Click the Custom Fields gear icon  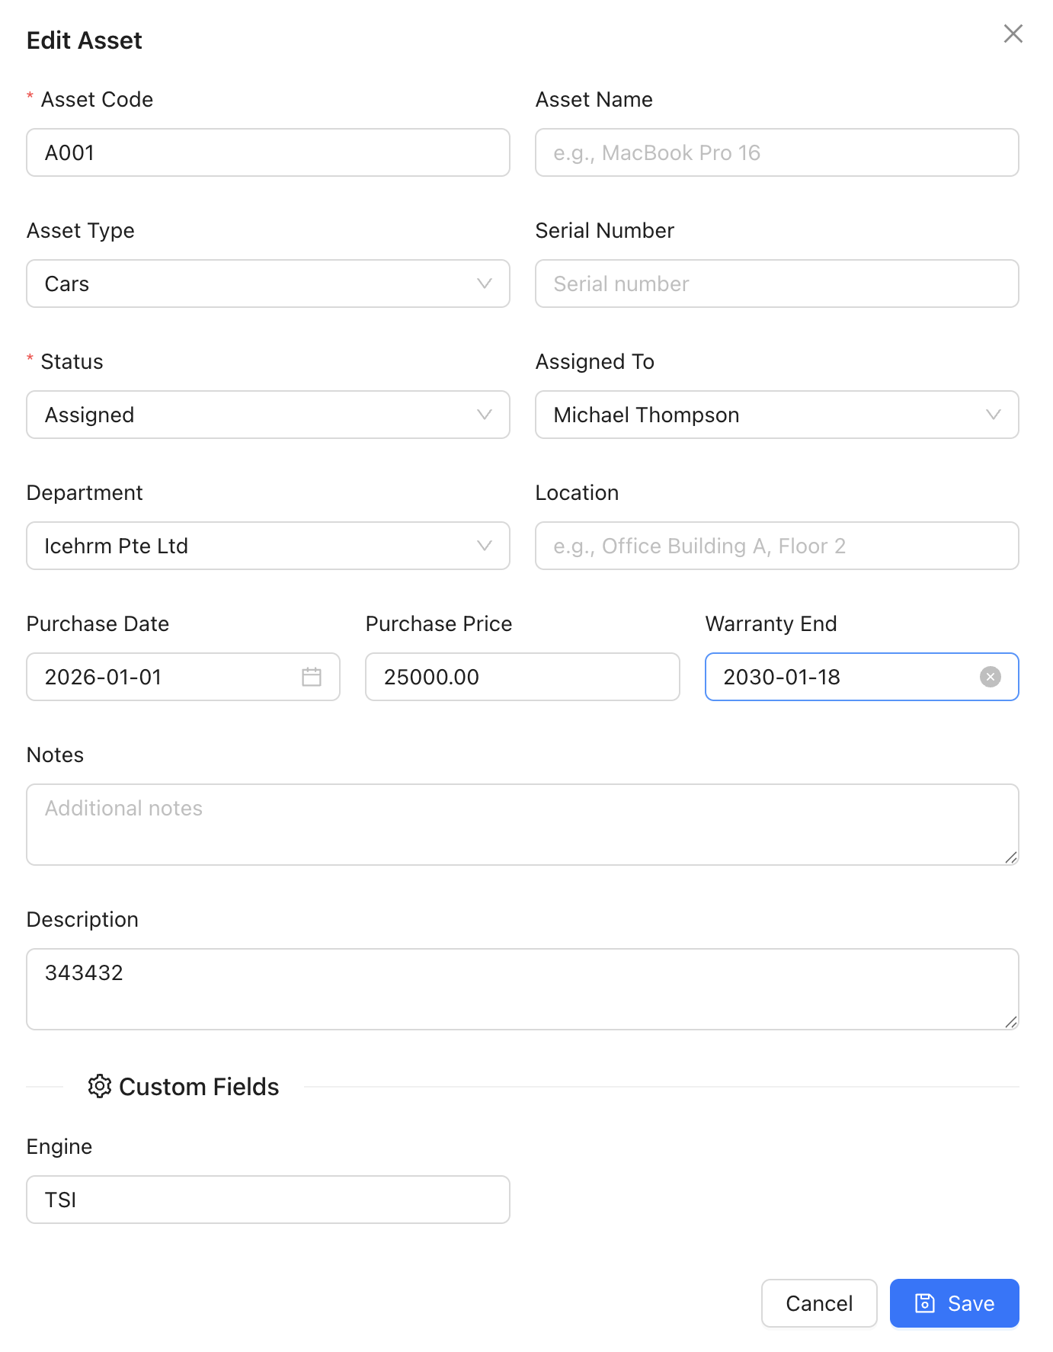[100, 1086]
